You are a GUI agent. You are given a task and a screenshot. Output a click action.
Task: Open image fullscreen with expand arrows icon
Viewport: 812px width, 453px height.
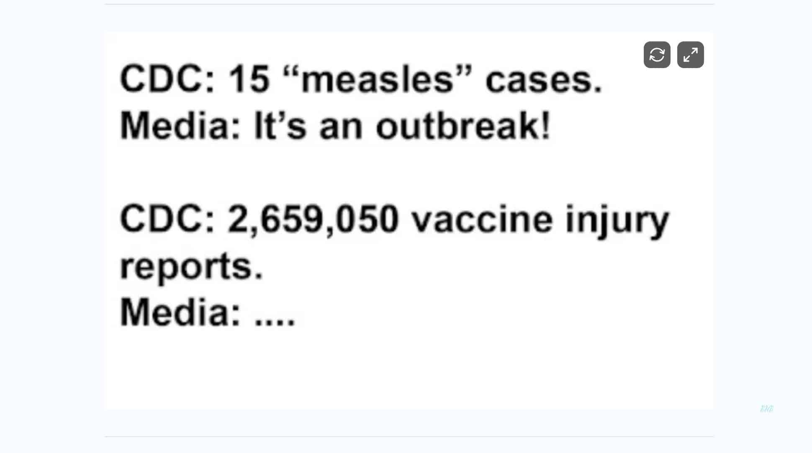coord(690,55)
